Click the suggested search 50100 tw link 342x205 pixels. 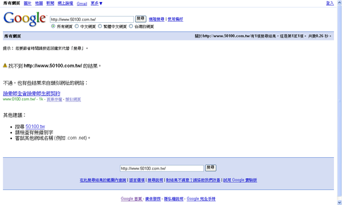[x=35, y=126]
